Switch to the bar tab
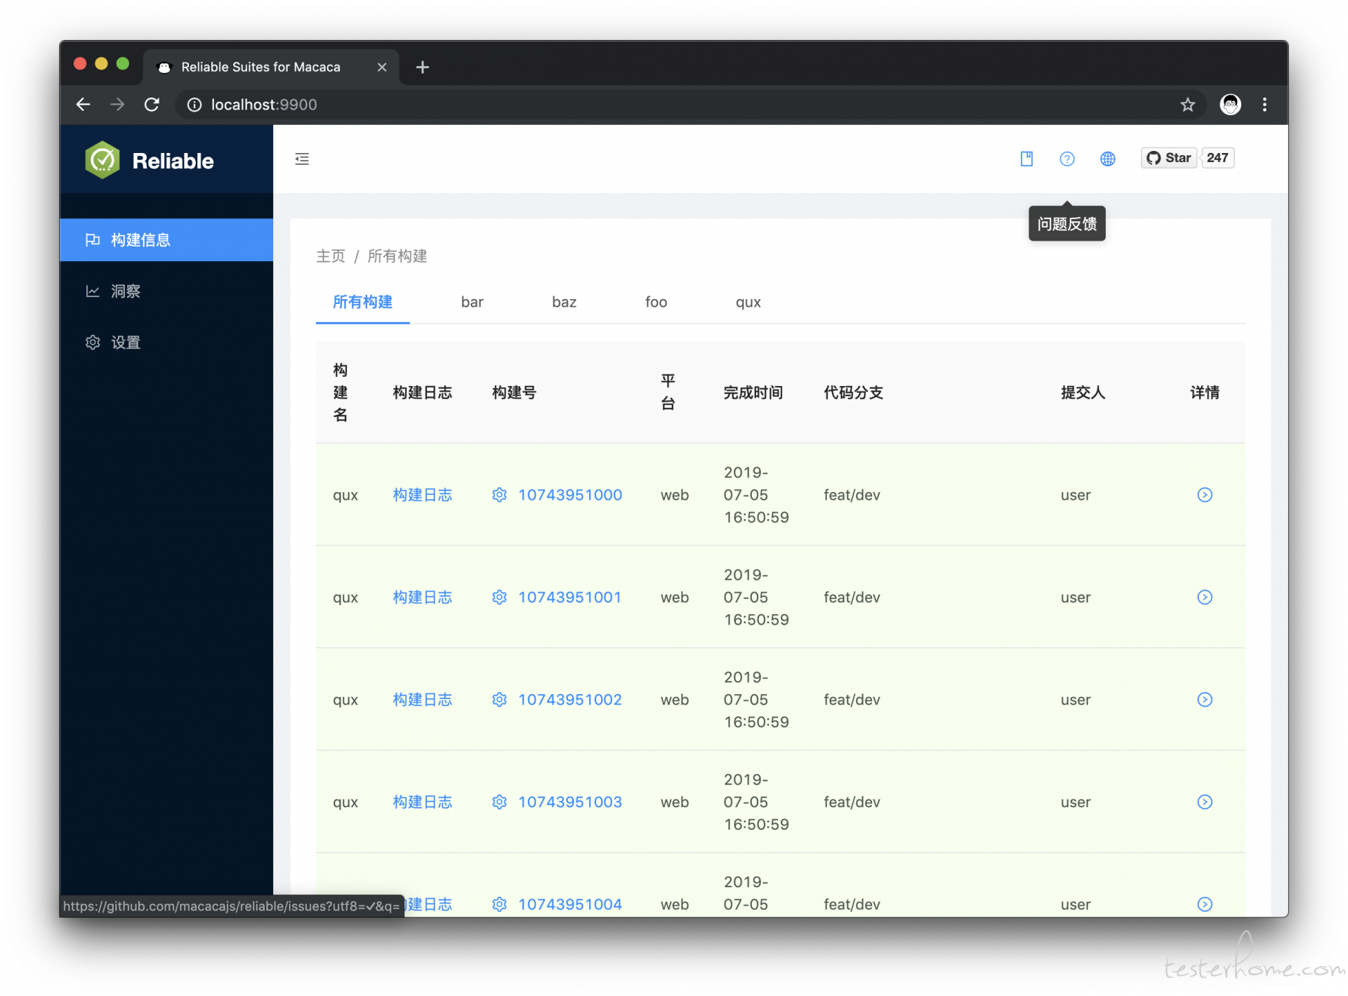The image size is (1348, 996). click(472, 302)
